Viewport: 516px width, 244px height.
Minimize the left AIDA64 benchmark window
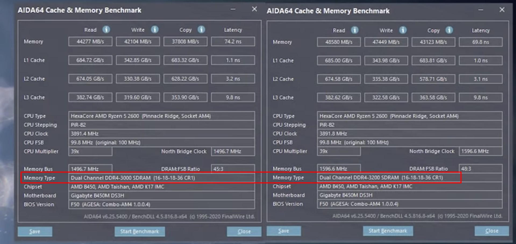(233, 9)
